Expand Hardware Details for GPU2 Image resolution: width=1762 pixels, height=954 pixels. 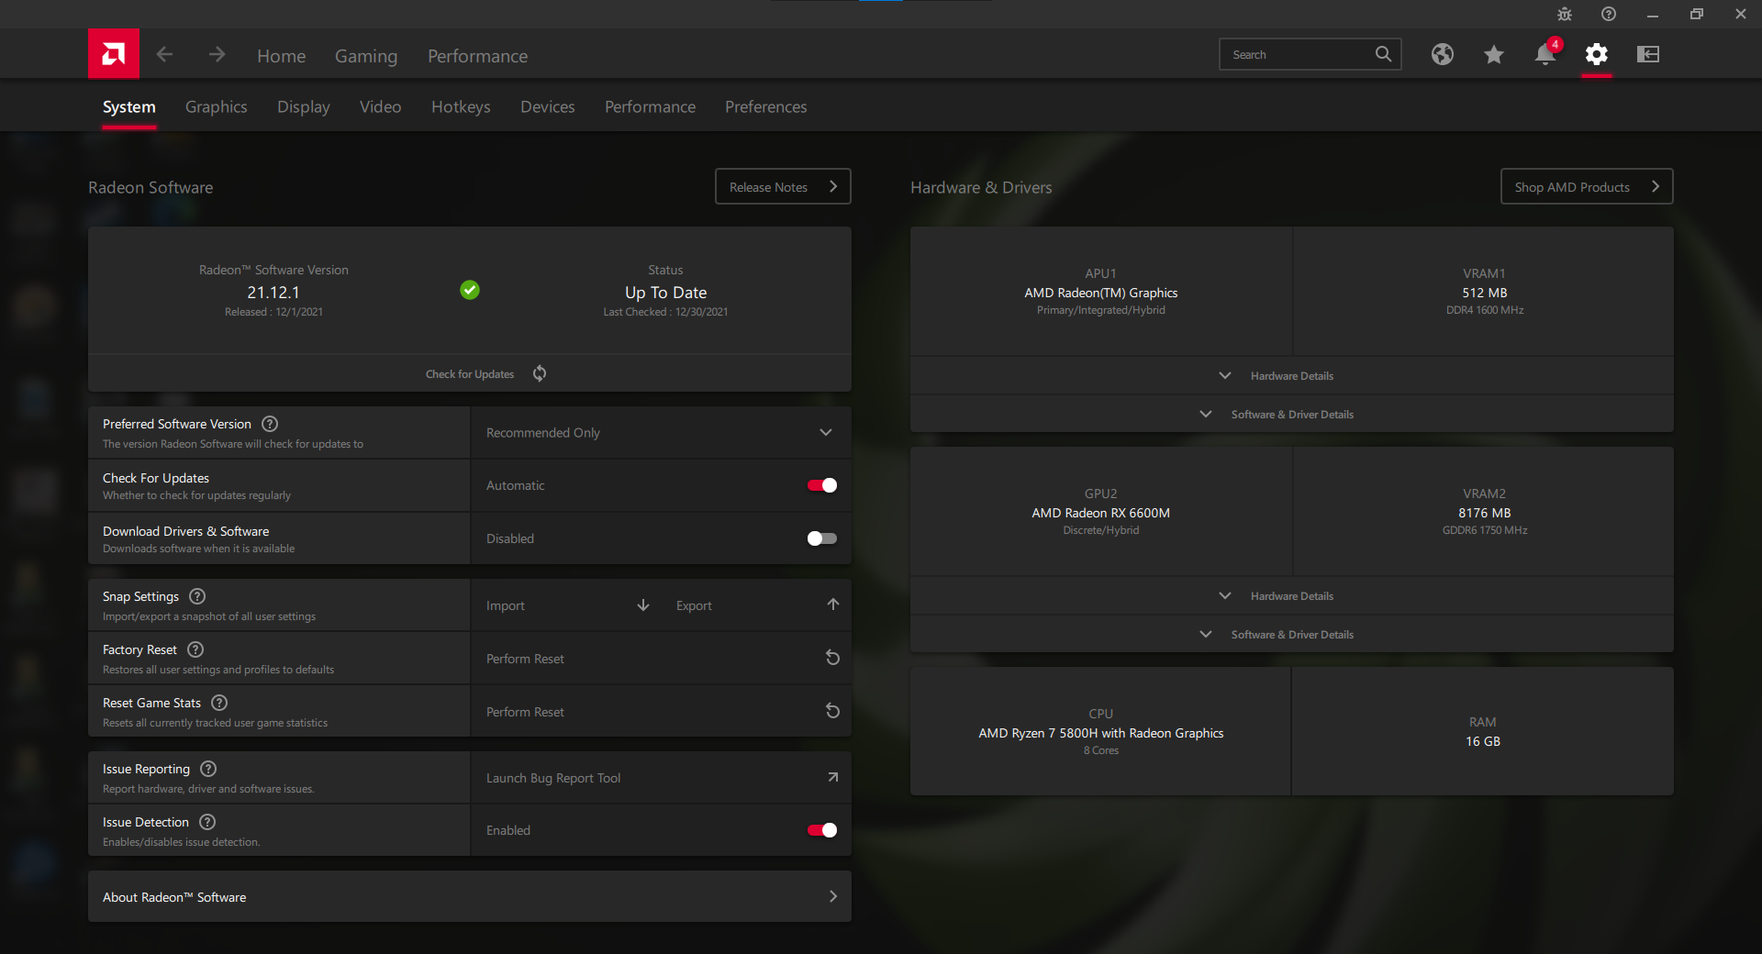[1292, 596]
